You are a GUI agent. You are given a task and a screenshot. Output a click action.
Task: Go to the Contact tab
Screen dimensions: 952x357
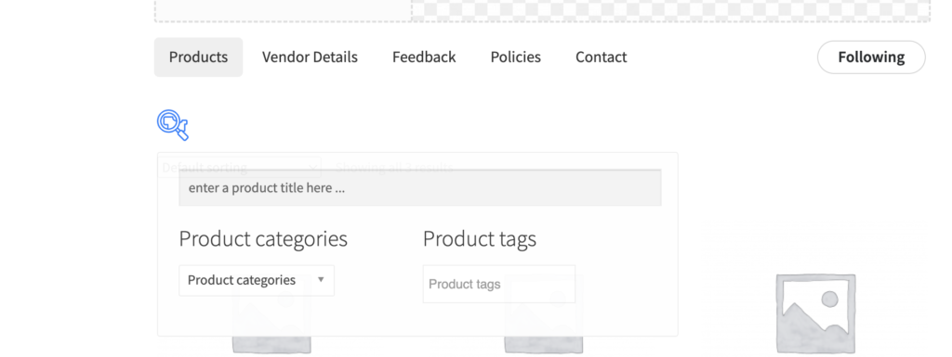602,57
